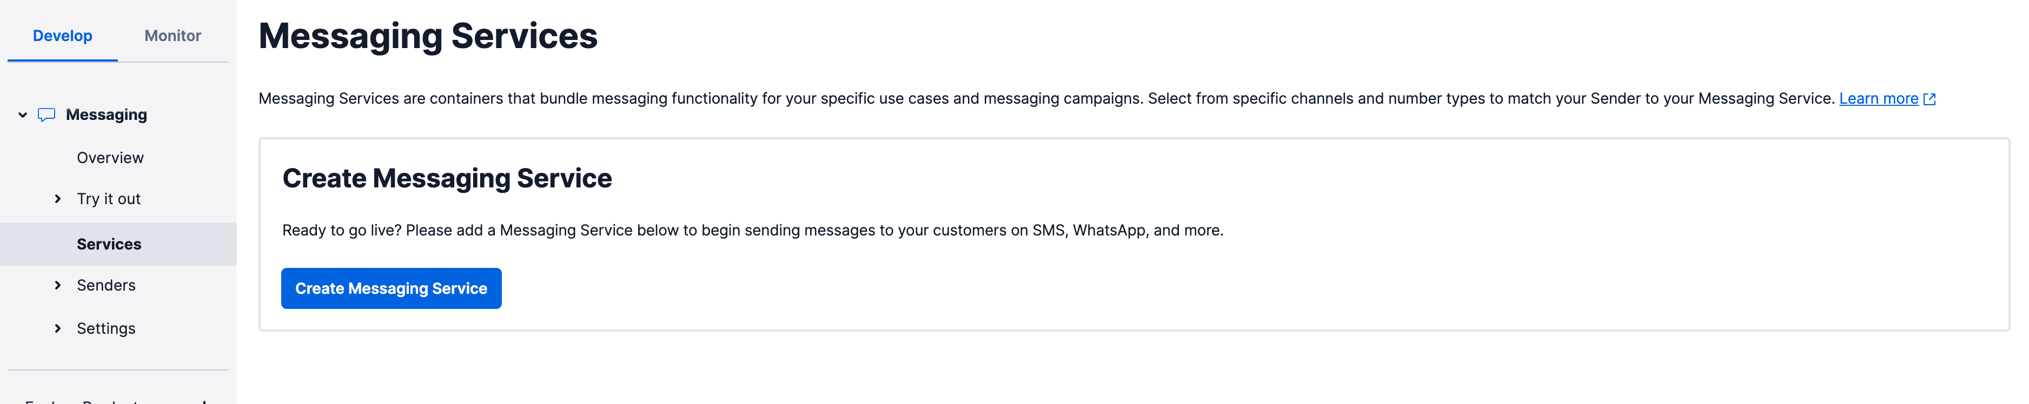Switch to the Develop tab
This screenshot has height=404, width=2029.
point(62,35)
